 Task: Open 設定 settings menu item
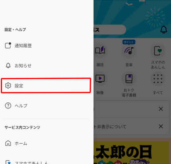pos(46,86)
